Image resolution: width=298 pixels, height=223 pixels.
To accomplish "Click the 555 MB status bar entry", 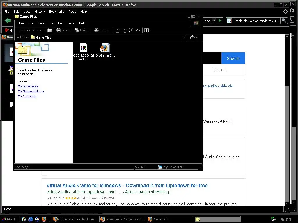I will [x=140, y=167].
